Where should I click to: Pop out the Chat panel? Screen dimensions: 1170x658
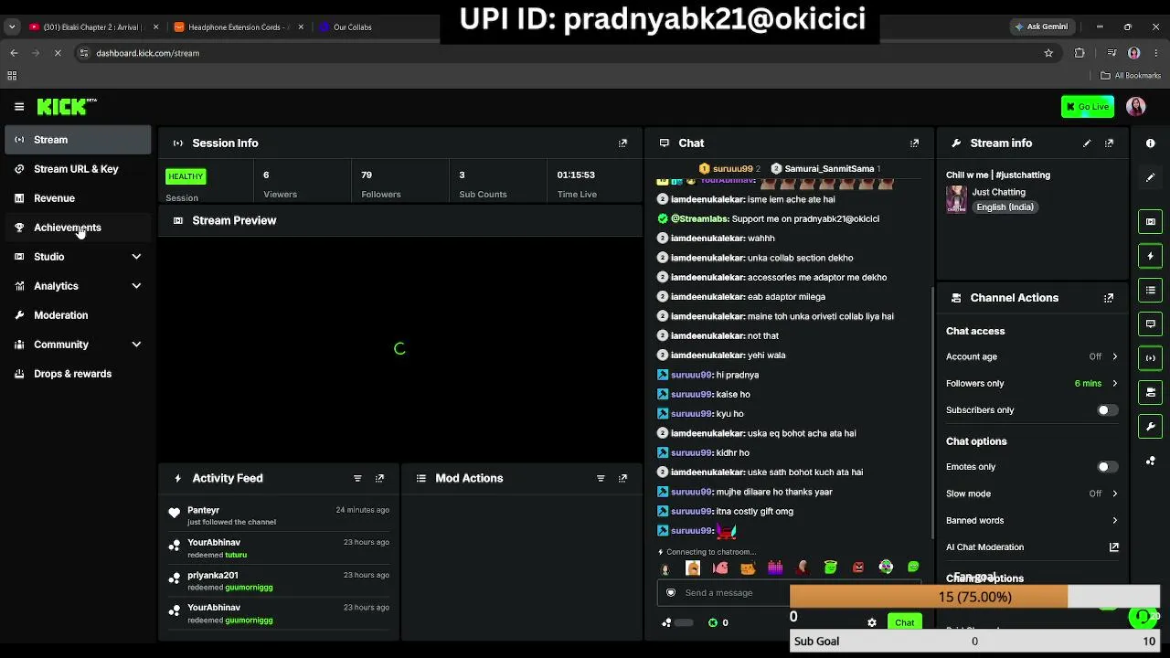(914, 143)
